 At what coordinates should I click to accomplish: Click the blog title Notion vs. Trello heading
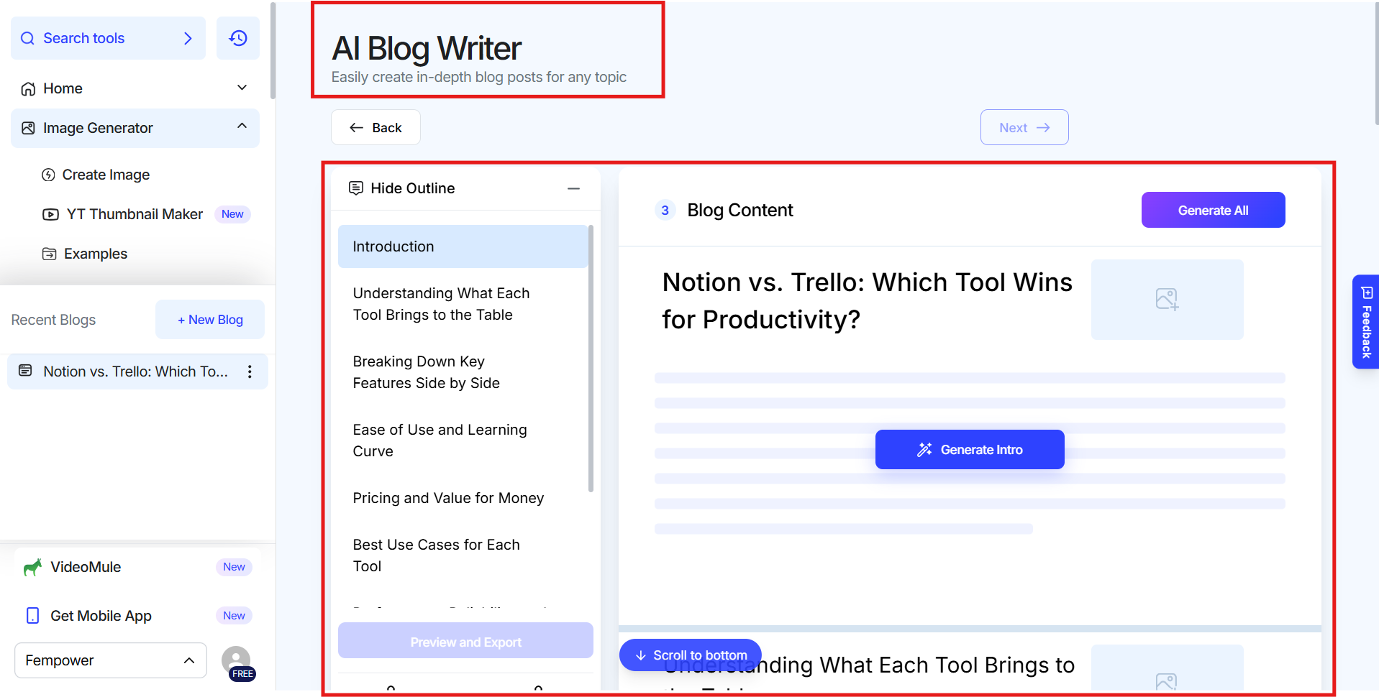[x=867, y=300]
